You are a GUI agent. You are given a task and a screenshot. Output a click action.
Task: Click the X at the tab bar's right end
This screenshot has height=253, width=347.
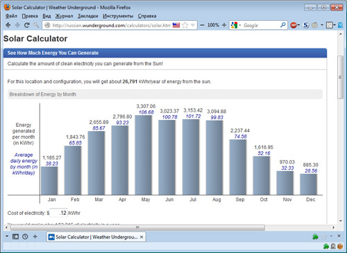[339, 236]
